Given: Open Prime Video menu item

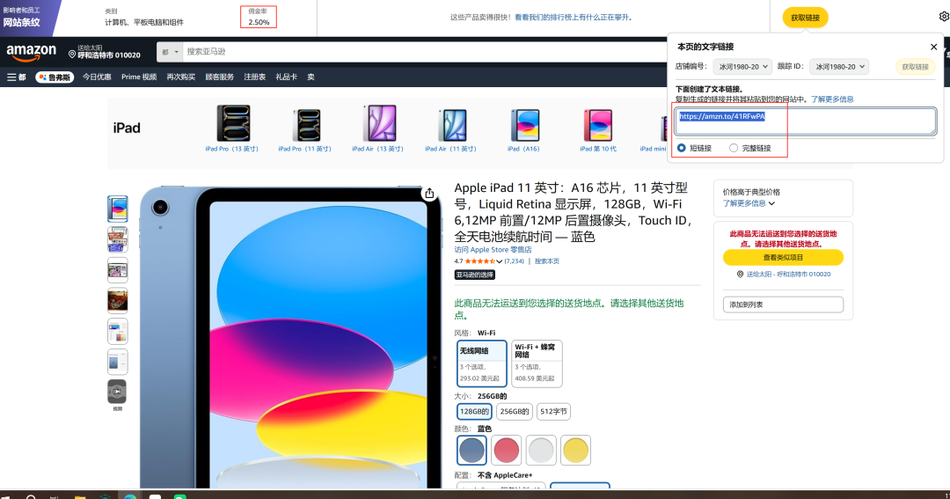Looking at the screenshot, I should coord(139,77).
